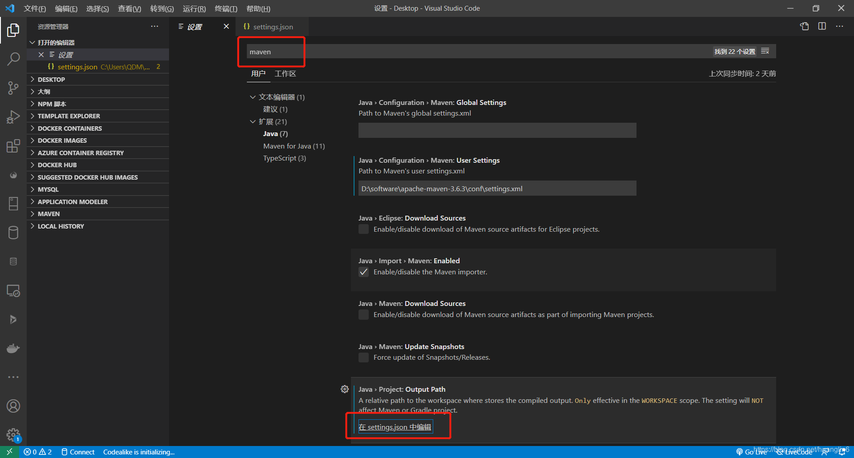Click LiveCode in status bar
854x458 pixels.
pyautogui.click(x=794, y=452)
